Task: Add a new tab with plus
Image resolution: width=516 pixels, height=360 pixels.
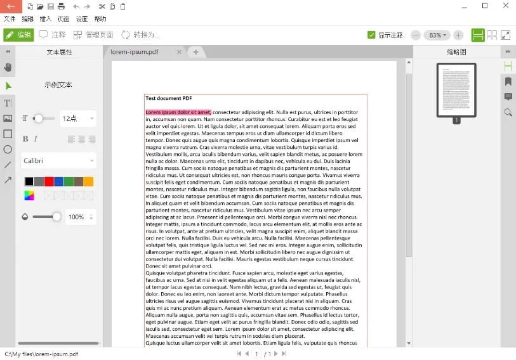Action: 196,52
